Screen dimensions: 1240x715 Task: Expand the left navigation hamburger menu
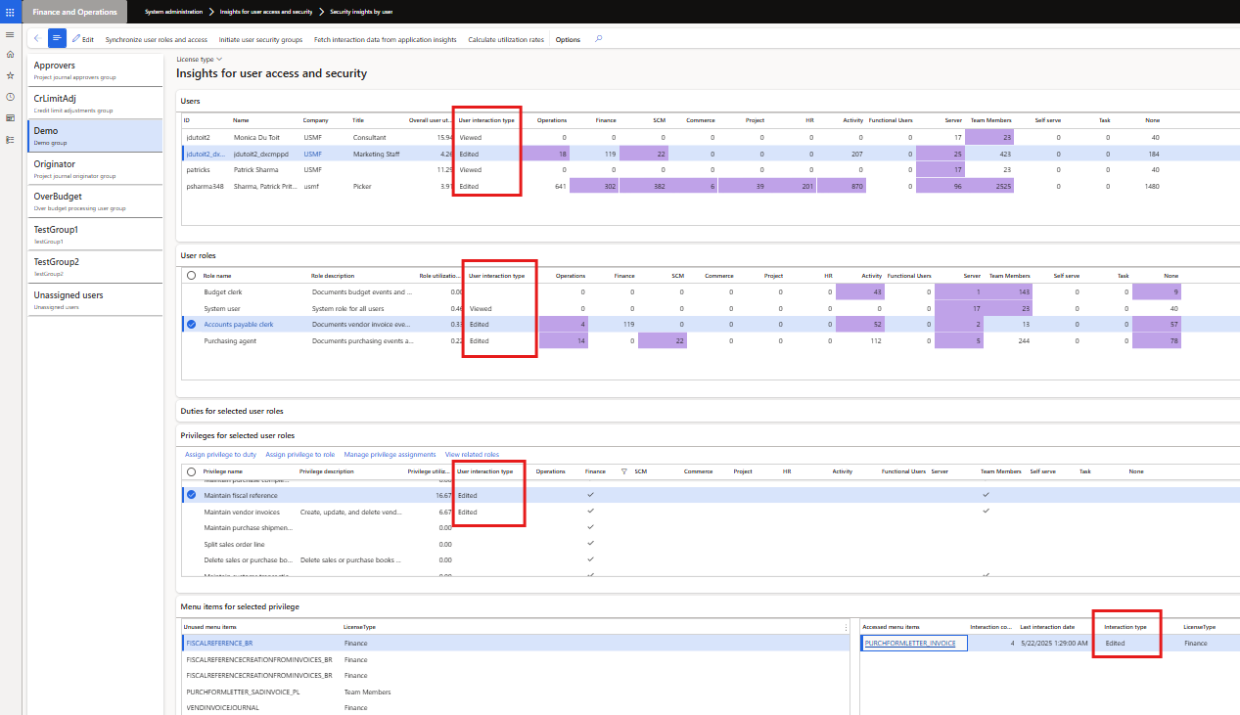point(10,34)
